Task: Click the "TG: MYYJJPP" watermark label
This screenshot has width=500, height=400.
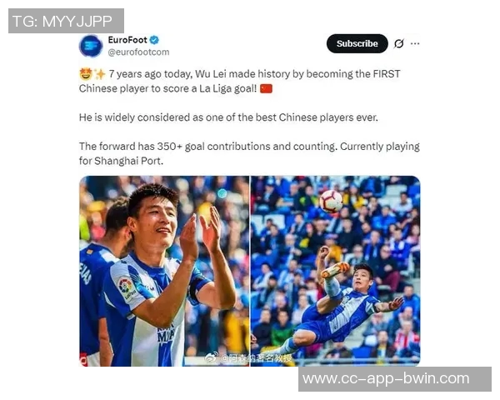Action: pos(66,21)
